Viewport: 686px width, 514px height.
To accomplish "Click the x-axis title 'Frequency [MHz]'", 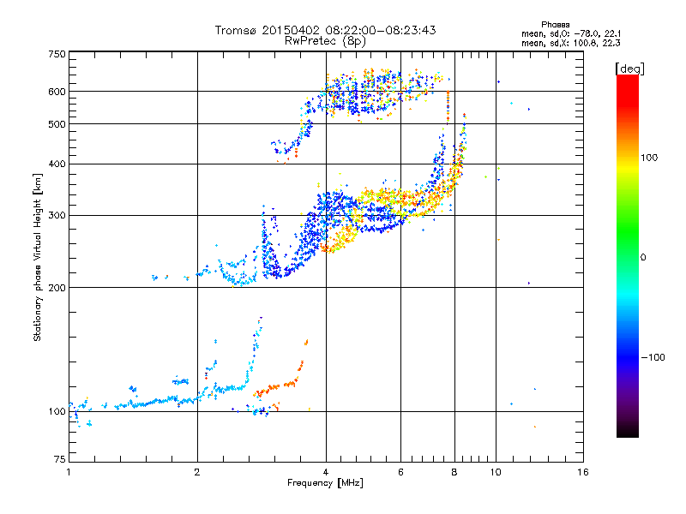I will pyautogui.click(x=325, y=483).
